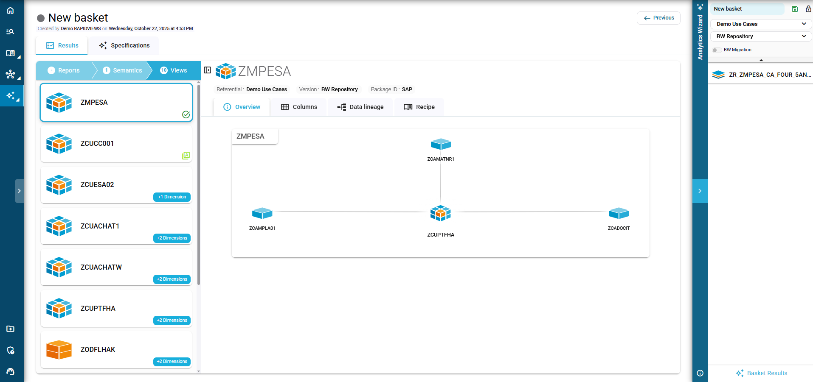This screenshot has width=813, height=382.
Task: Click the ZCADOCIT dimension node
Action: click(619, 213)
